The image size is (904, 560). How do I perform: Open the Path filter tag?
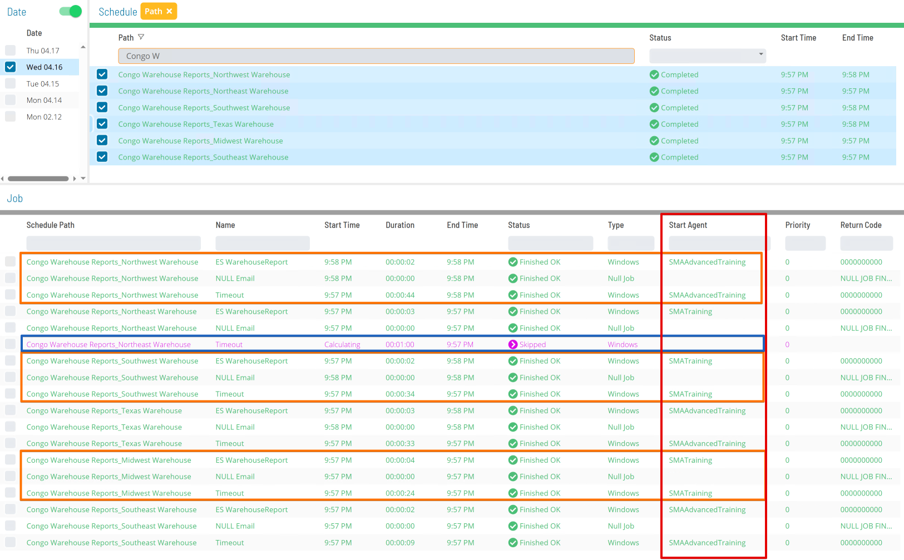point(153,11)
